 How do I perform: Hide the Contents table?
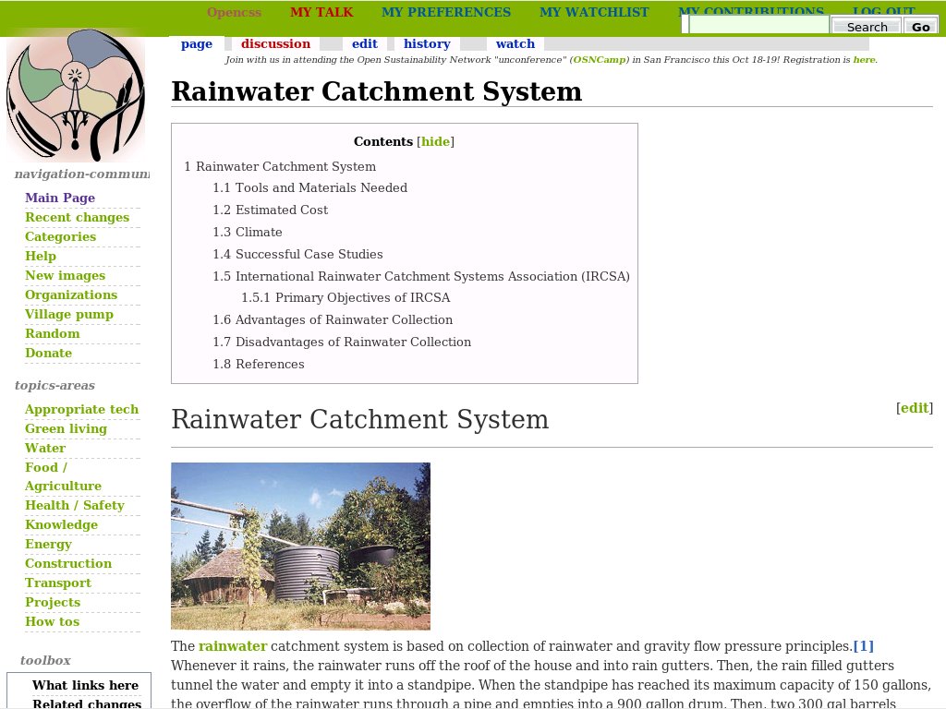pos(435,141)
